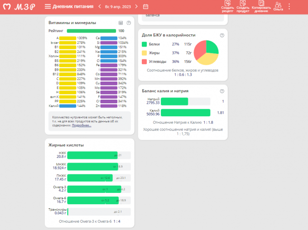This screenshot has height=230, width=308.
Task: Open the hamburger menu next to Дневник питания
Action: (48, 6)
